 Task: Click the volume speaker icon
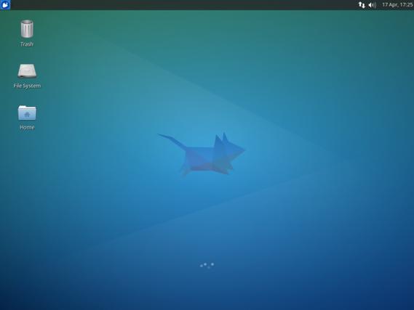[x=372, y=5]
